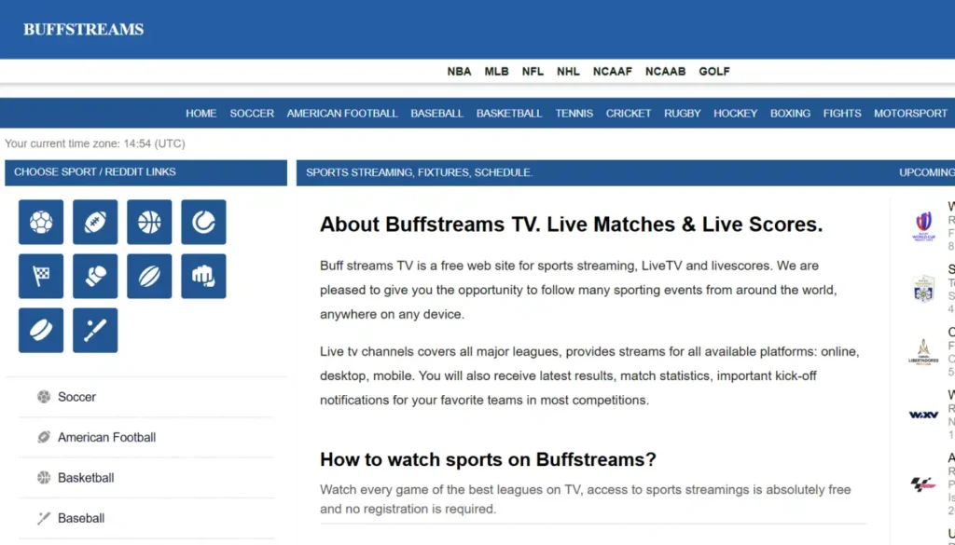This screenshot has width=955, height=545.
Task: Open the MotoGP logo event
Action: point(923,484)
